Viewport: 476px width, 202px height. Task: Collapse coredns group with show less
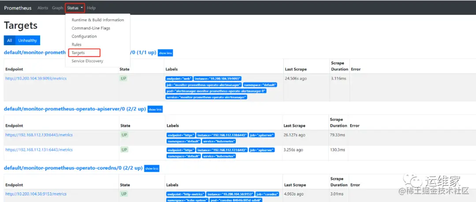(152, 169)
